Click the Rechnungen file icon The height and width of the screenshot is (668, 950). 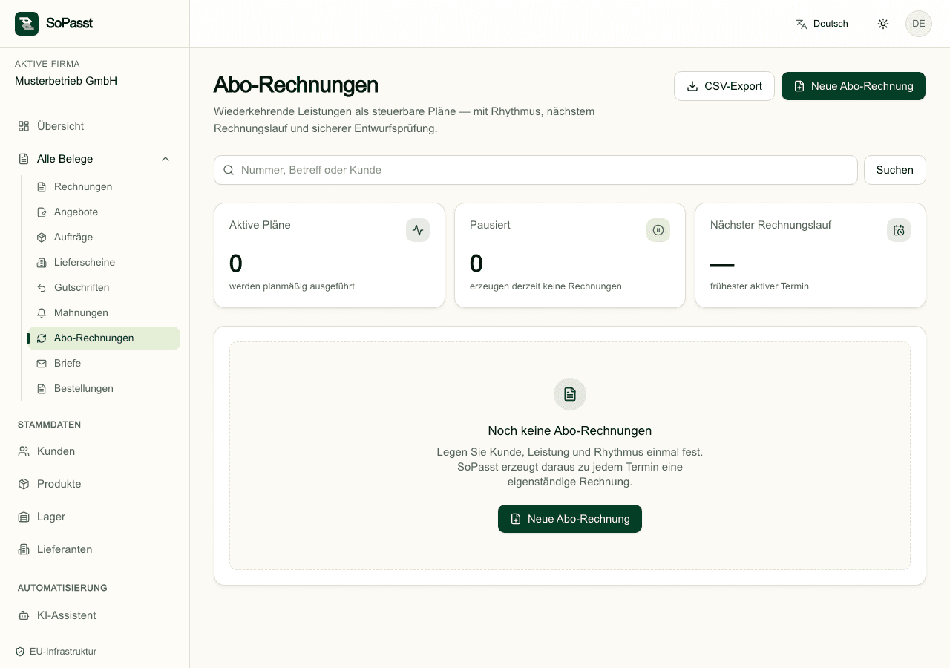(x=42, y=186)
